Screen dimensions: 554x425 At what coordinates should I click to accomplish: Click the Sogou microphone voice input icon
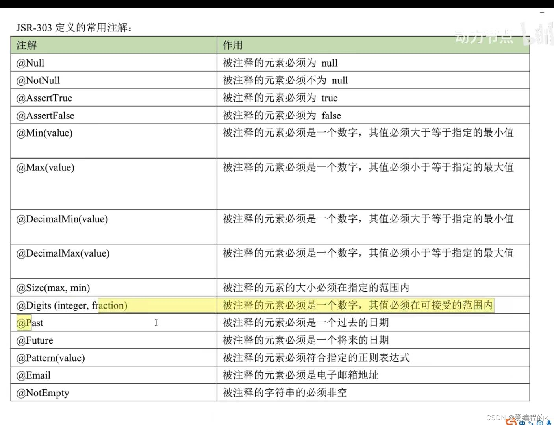[x=549, y=423]
